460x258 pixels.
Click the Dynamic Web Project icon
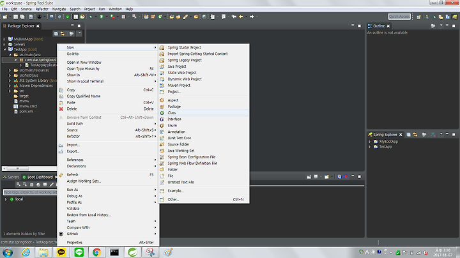coord(162,79)
